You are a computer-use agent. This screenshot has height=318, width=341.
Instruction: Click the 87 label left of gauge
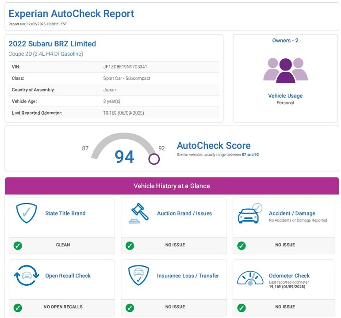pyautogui.click(x=85, y=148)
